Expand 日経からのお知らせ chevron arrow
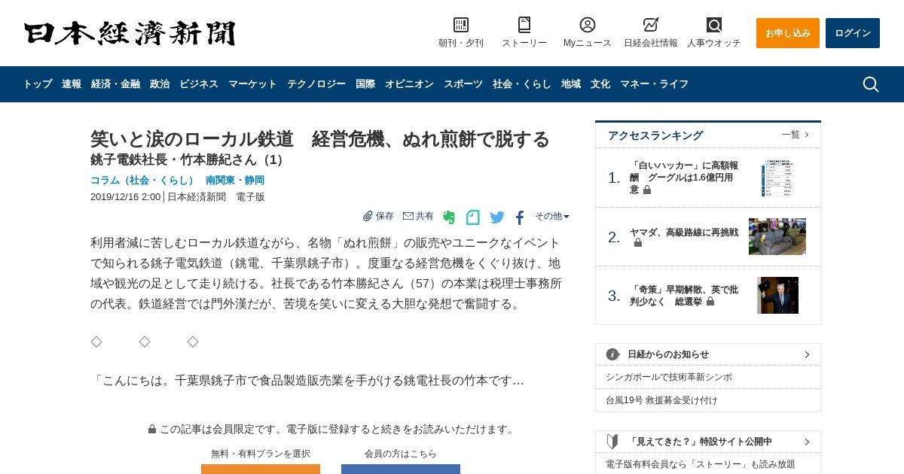Screen dimensions: 904x474 point(807,354)
